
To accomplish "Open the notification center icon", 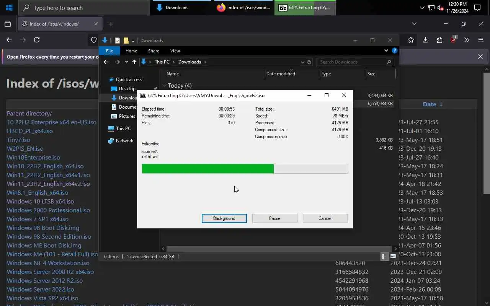I will coord(477,8).
